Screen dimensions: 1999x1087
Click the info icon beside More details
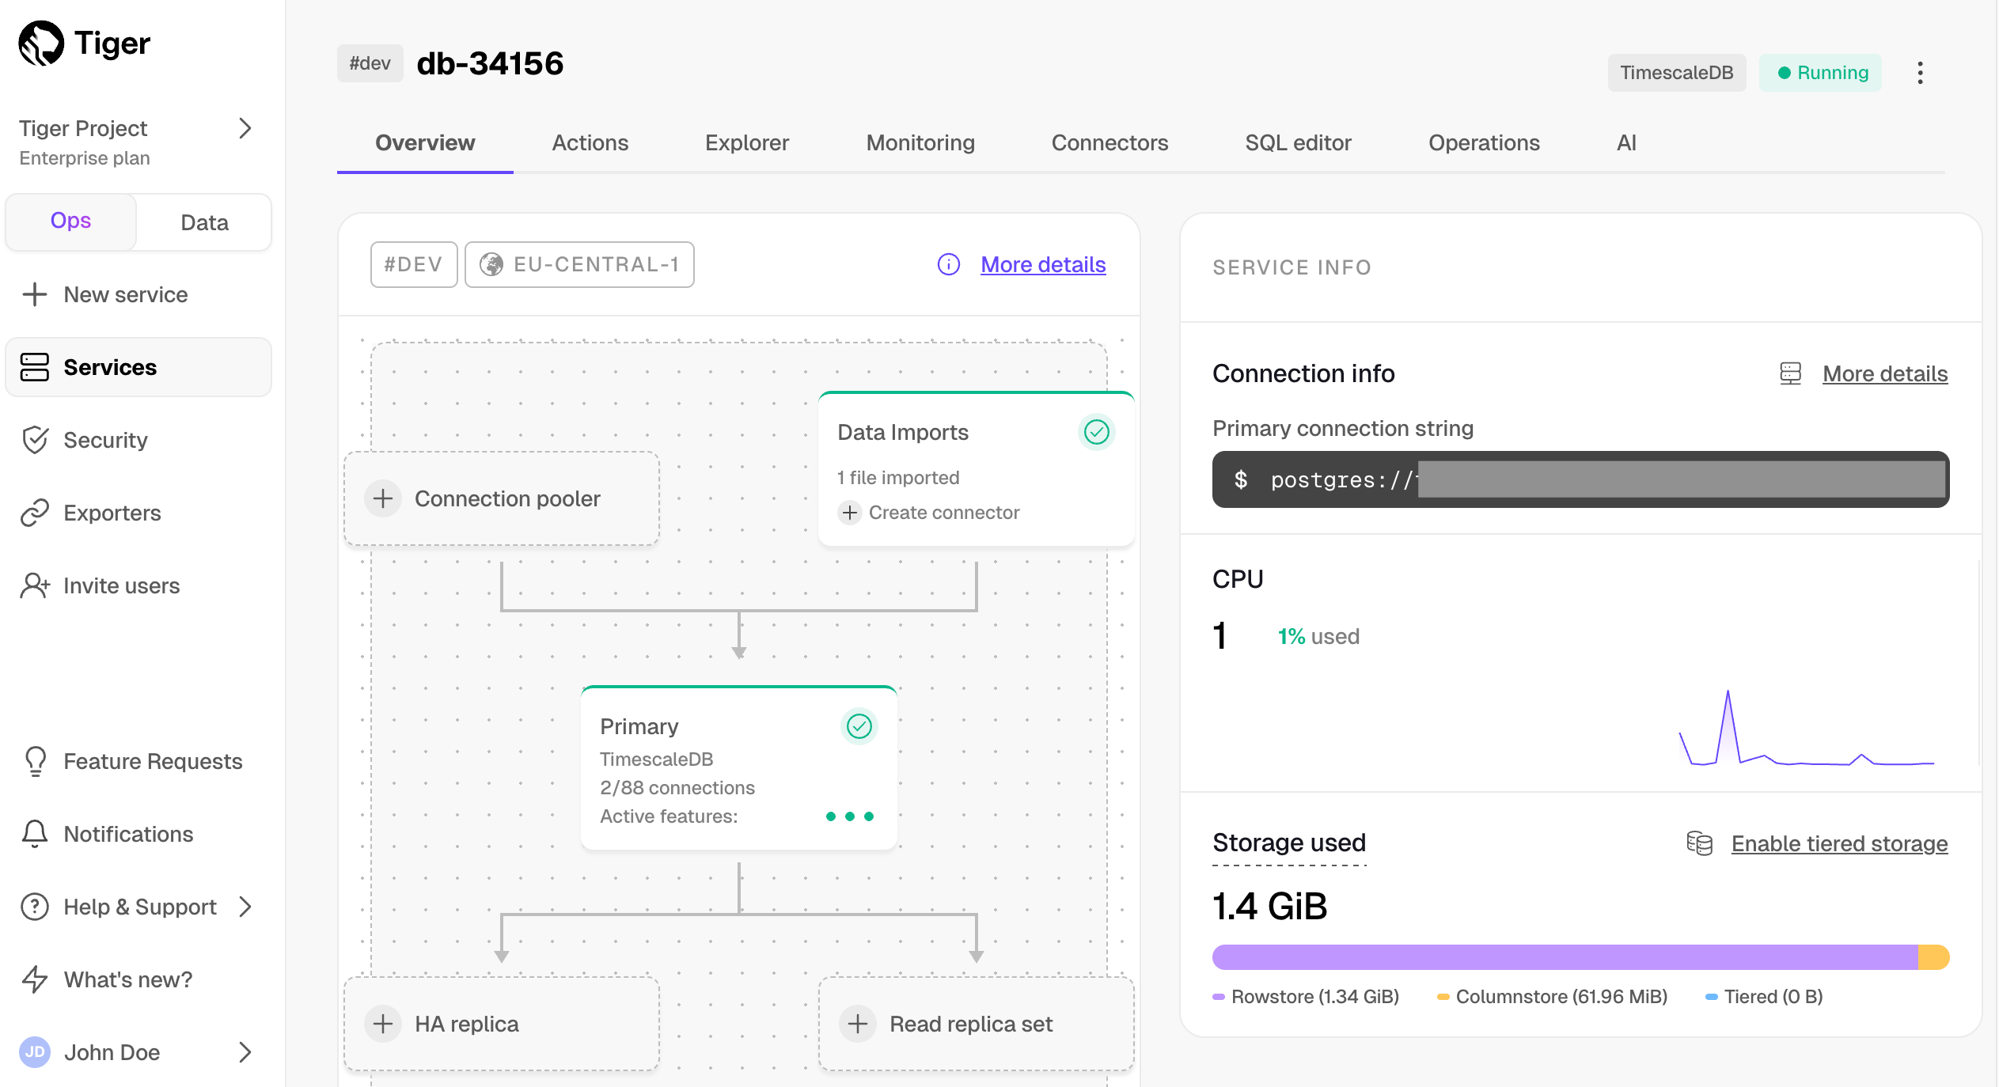[x=948, y=264]
